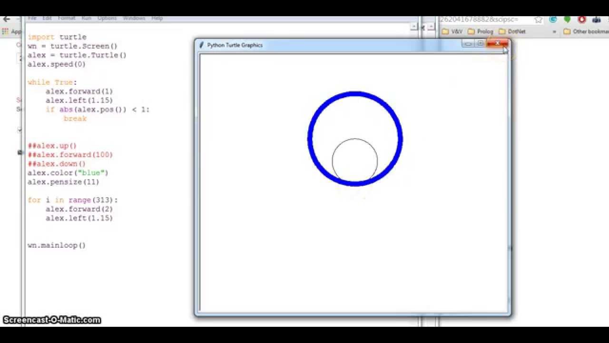
Task: Click the 'alex.forward(2)' line
Action: [x=79, y=209]
